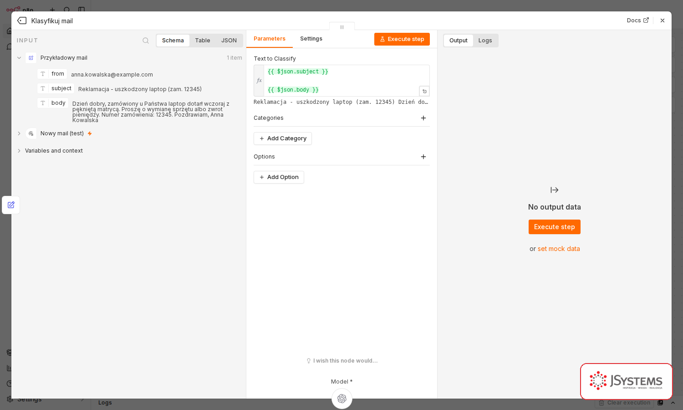Collapse the Przykładowy mail input node
Image resolution: width=683 pixels, height=410 pixels.
tap(19, 58)
